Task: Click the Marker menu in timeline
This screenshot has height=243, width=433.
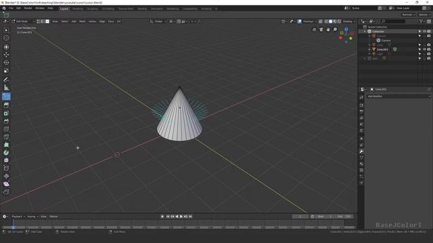Action: tap(53, 217)
